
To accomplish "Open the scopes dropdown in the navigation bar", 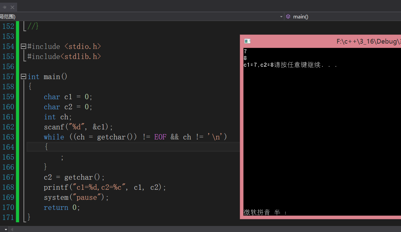I will pyautogui.click(x=281, y=16).
